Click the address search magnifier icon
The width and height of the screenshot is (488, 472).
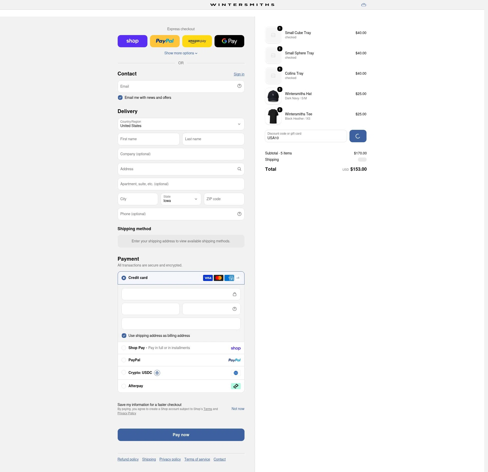(239, 169)
